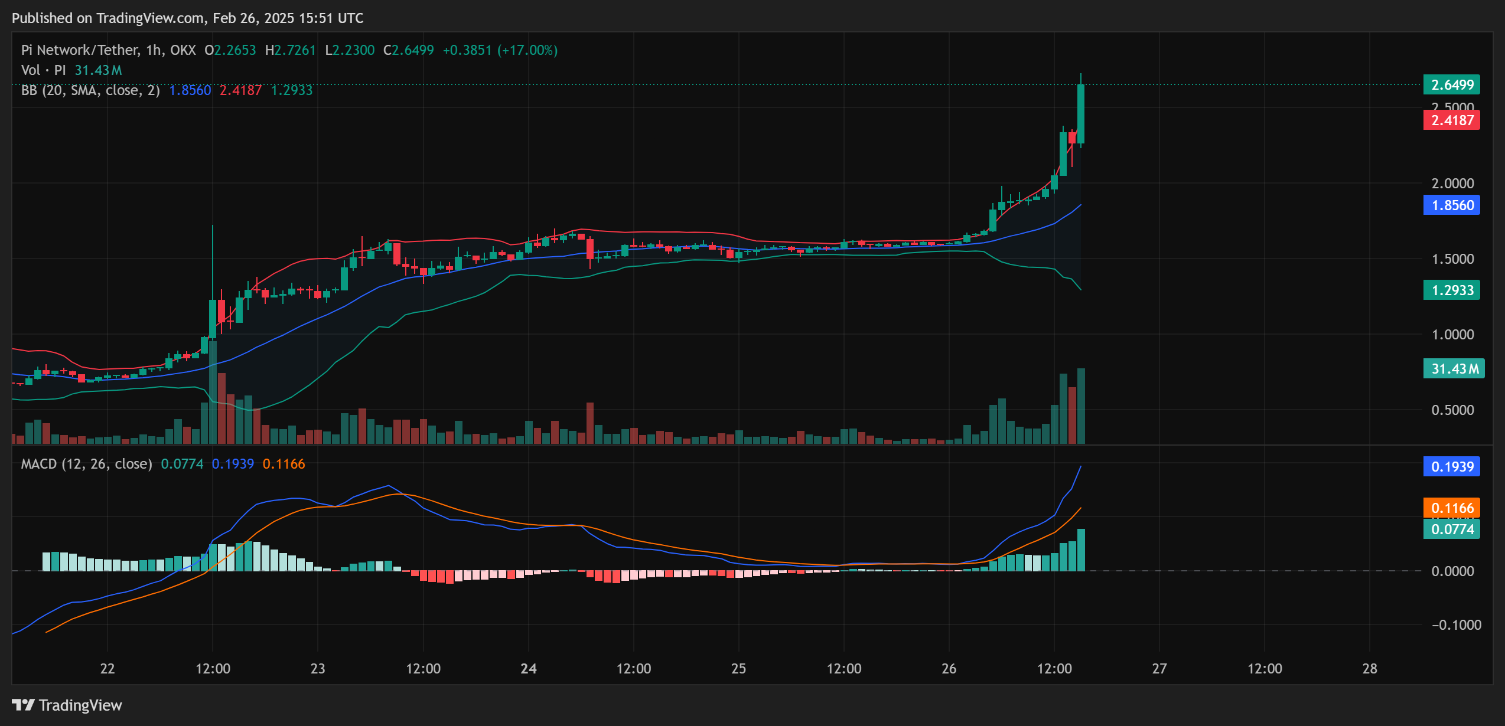Click the TradingView logo icon at the bottom

pos(24,705)
